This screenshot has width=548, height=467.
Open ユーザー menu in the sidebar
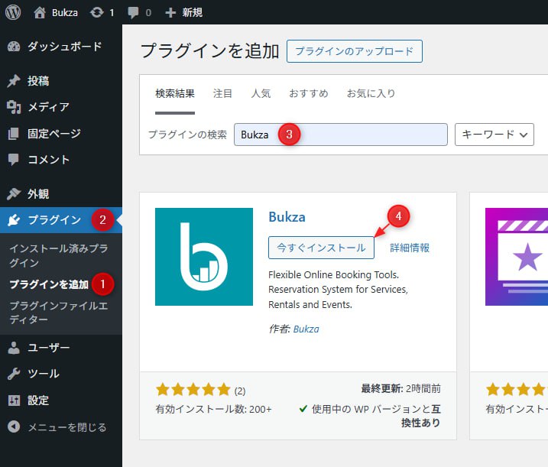point(48,348)
